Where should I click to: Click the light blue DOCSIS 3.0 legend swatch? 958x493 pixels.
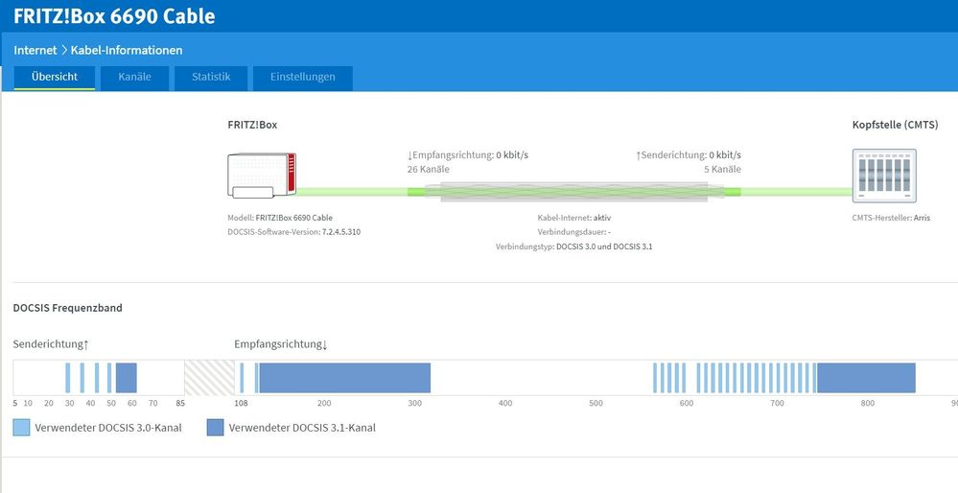point(21,428)
